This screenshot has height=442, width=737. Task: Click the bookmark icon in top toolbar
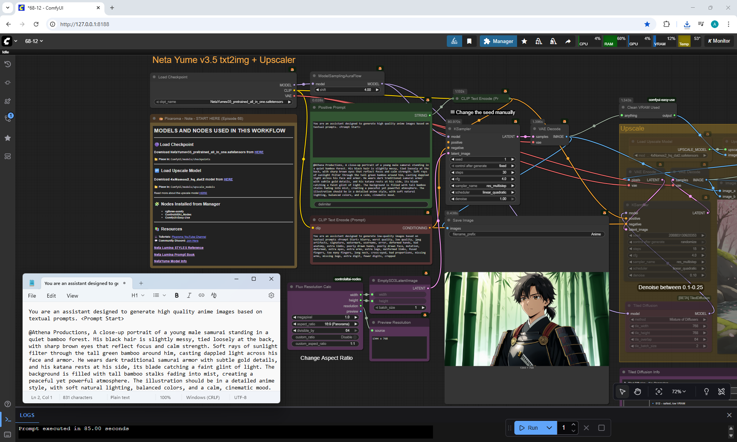[x=469, y=41]
